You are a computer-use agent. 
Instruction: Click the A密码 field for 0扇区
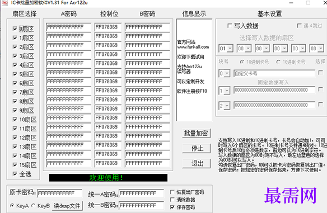(69, 27)
